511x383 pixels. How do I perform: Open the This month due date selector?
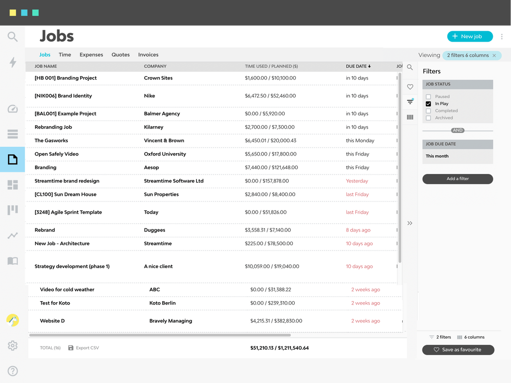point(457,156)
